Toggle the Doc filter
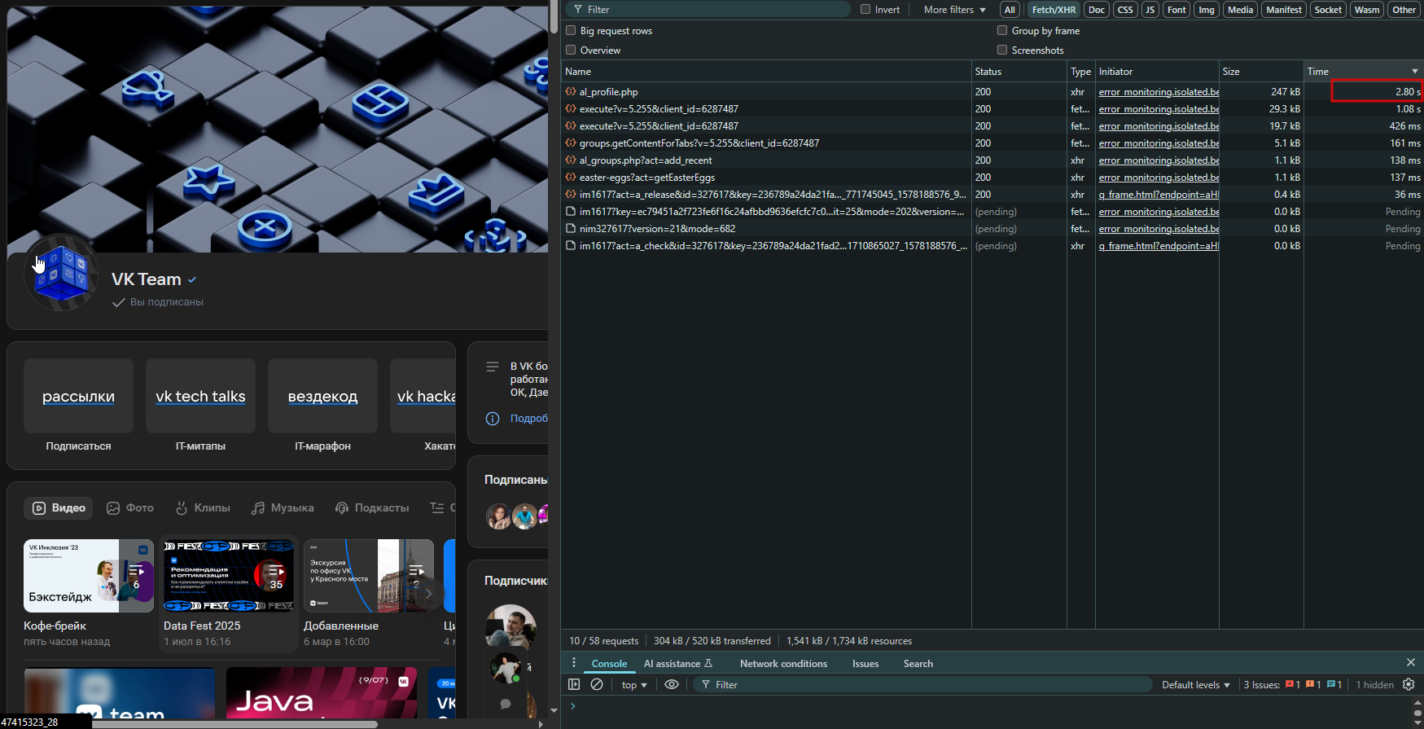This screenshot has width=1424, height=729. [x=1097, y=10]
